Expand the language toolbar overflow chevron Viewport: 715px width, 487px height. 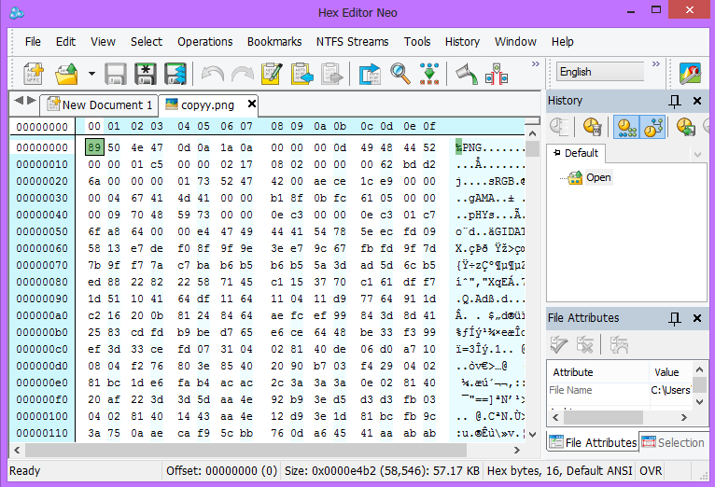tap(655, 63)
